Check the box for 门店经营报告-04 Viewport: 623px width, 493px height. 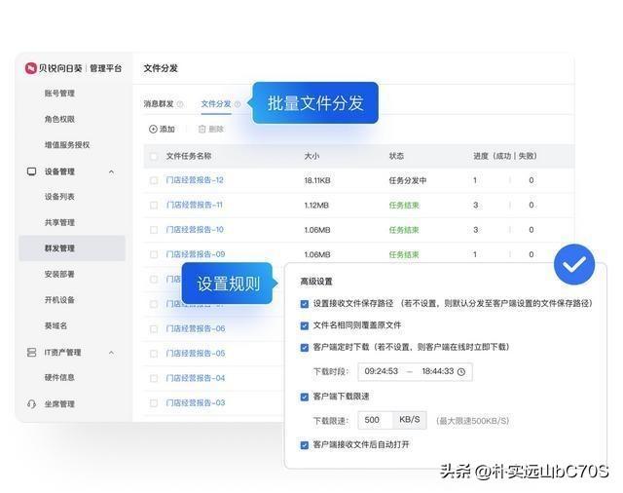[x=154, y=378]
